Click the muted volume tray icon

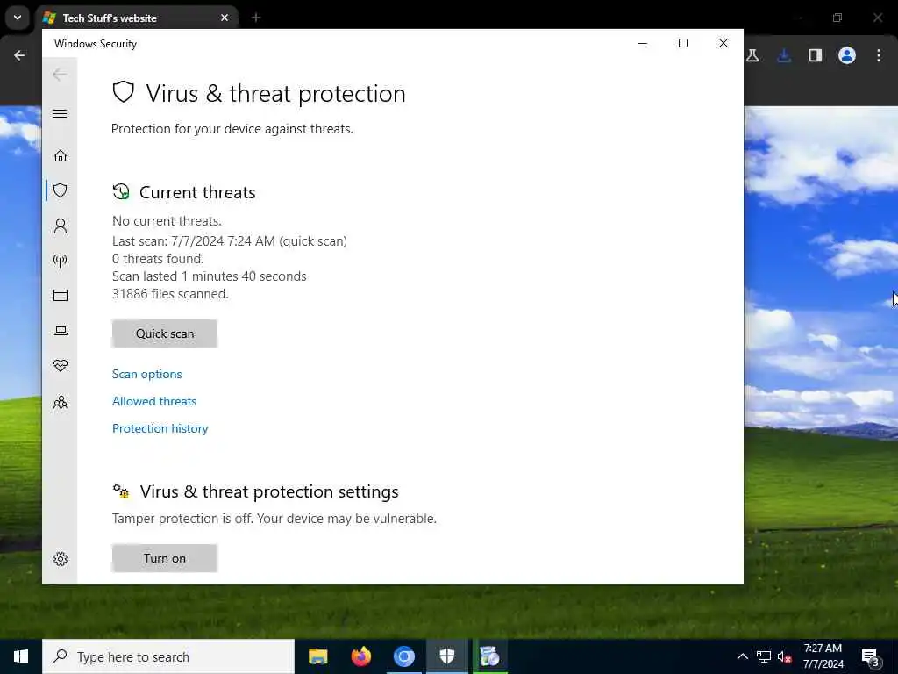click(x=785, y=656)
